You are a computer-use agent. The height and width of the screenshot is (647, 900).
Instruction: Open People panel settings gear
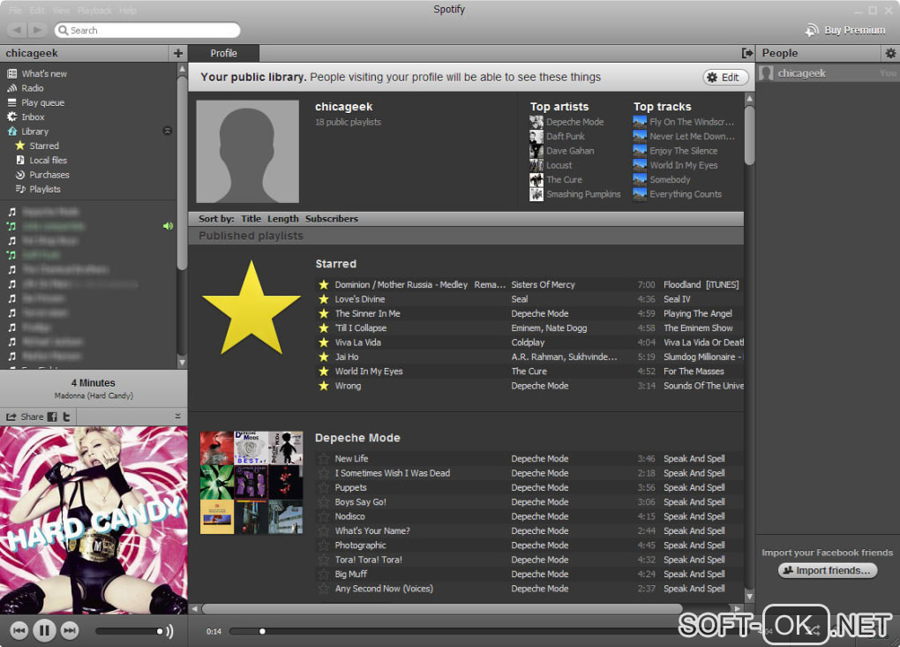[x=890, y=53]
